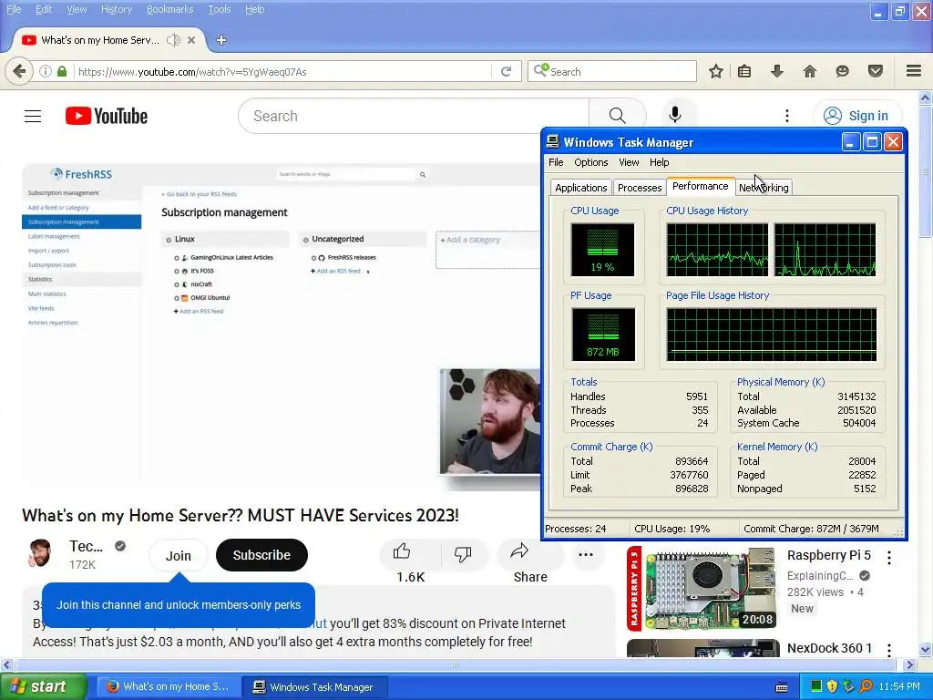Click the Sign in button

856,116
